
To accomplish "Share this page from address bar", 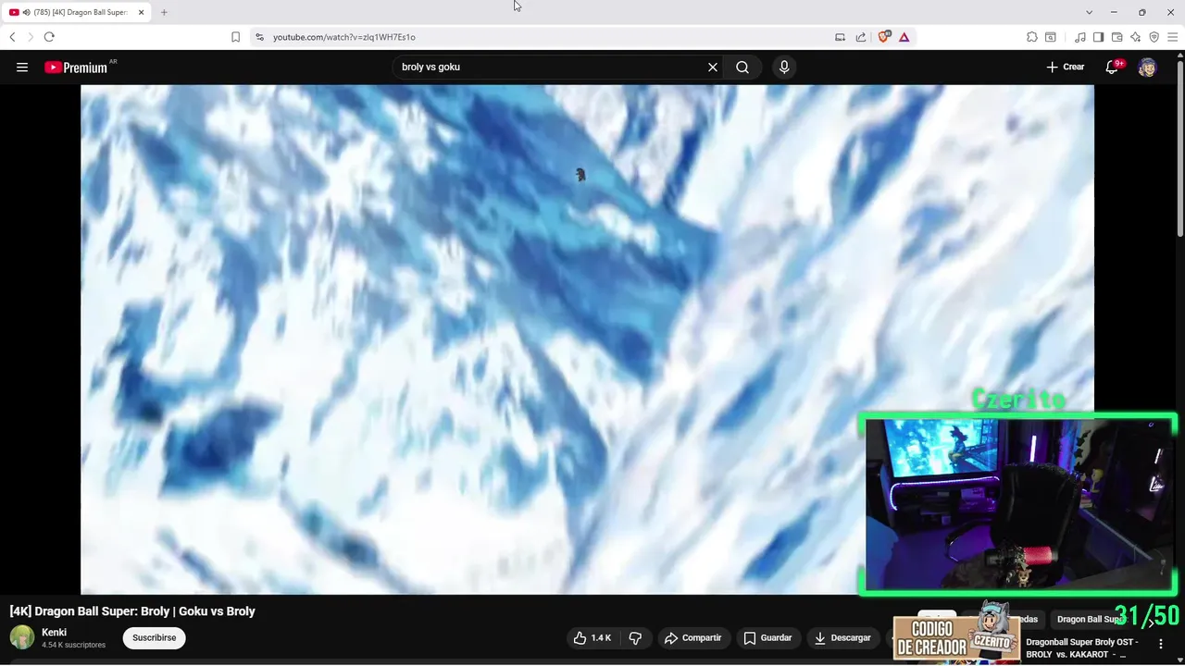I will tap(861, 37).
